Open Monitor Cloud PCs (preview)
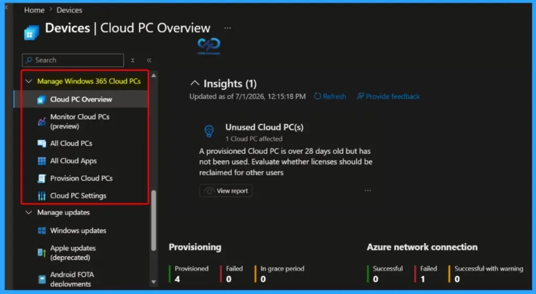 [x=81, y=121]
